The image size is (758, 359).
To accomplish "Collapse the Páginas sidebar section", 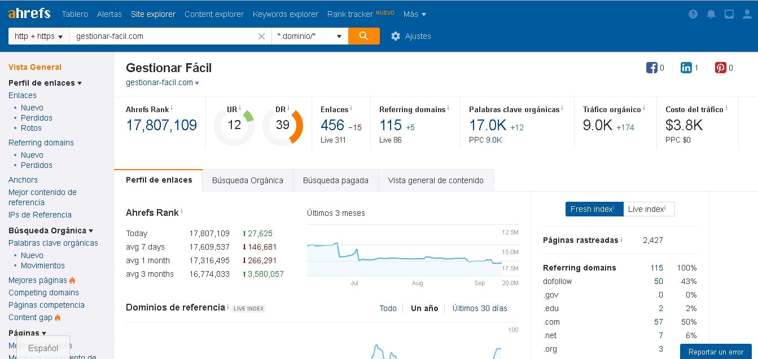I will [27, 333].
